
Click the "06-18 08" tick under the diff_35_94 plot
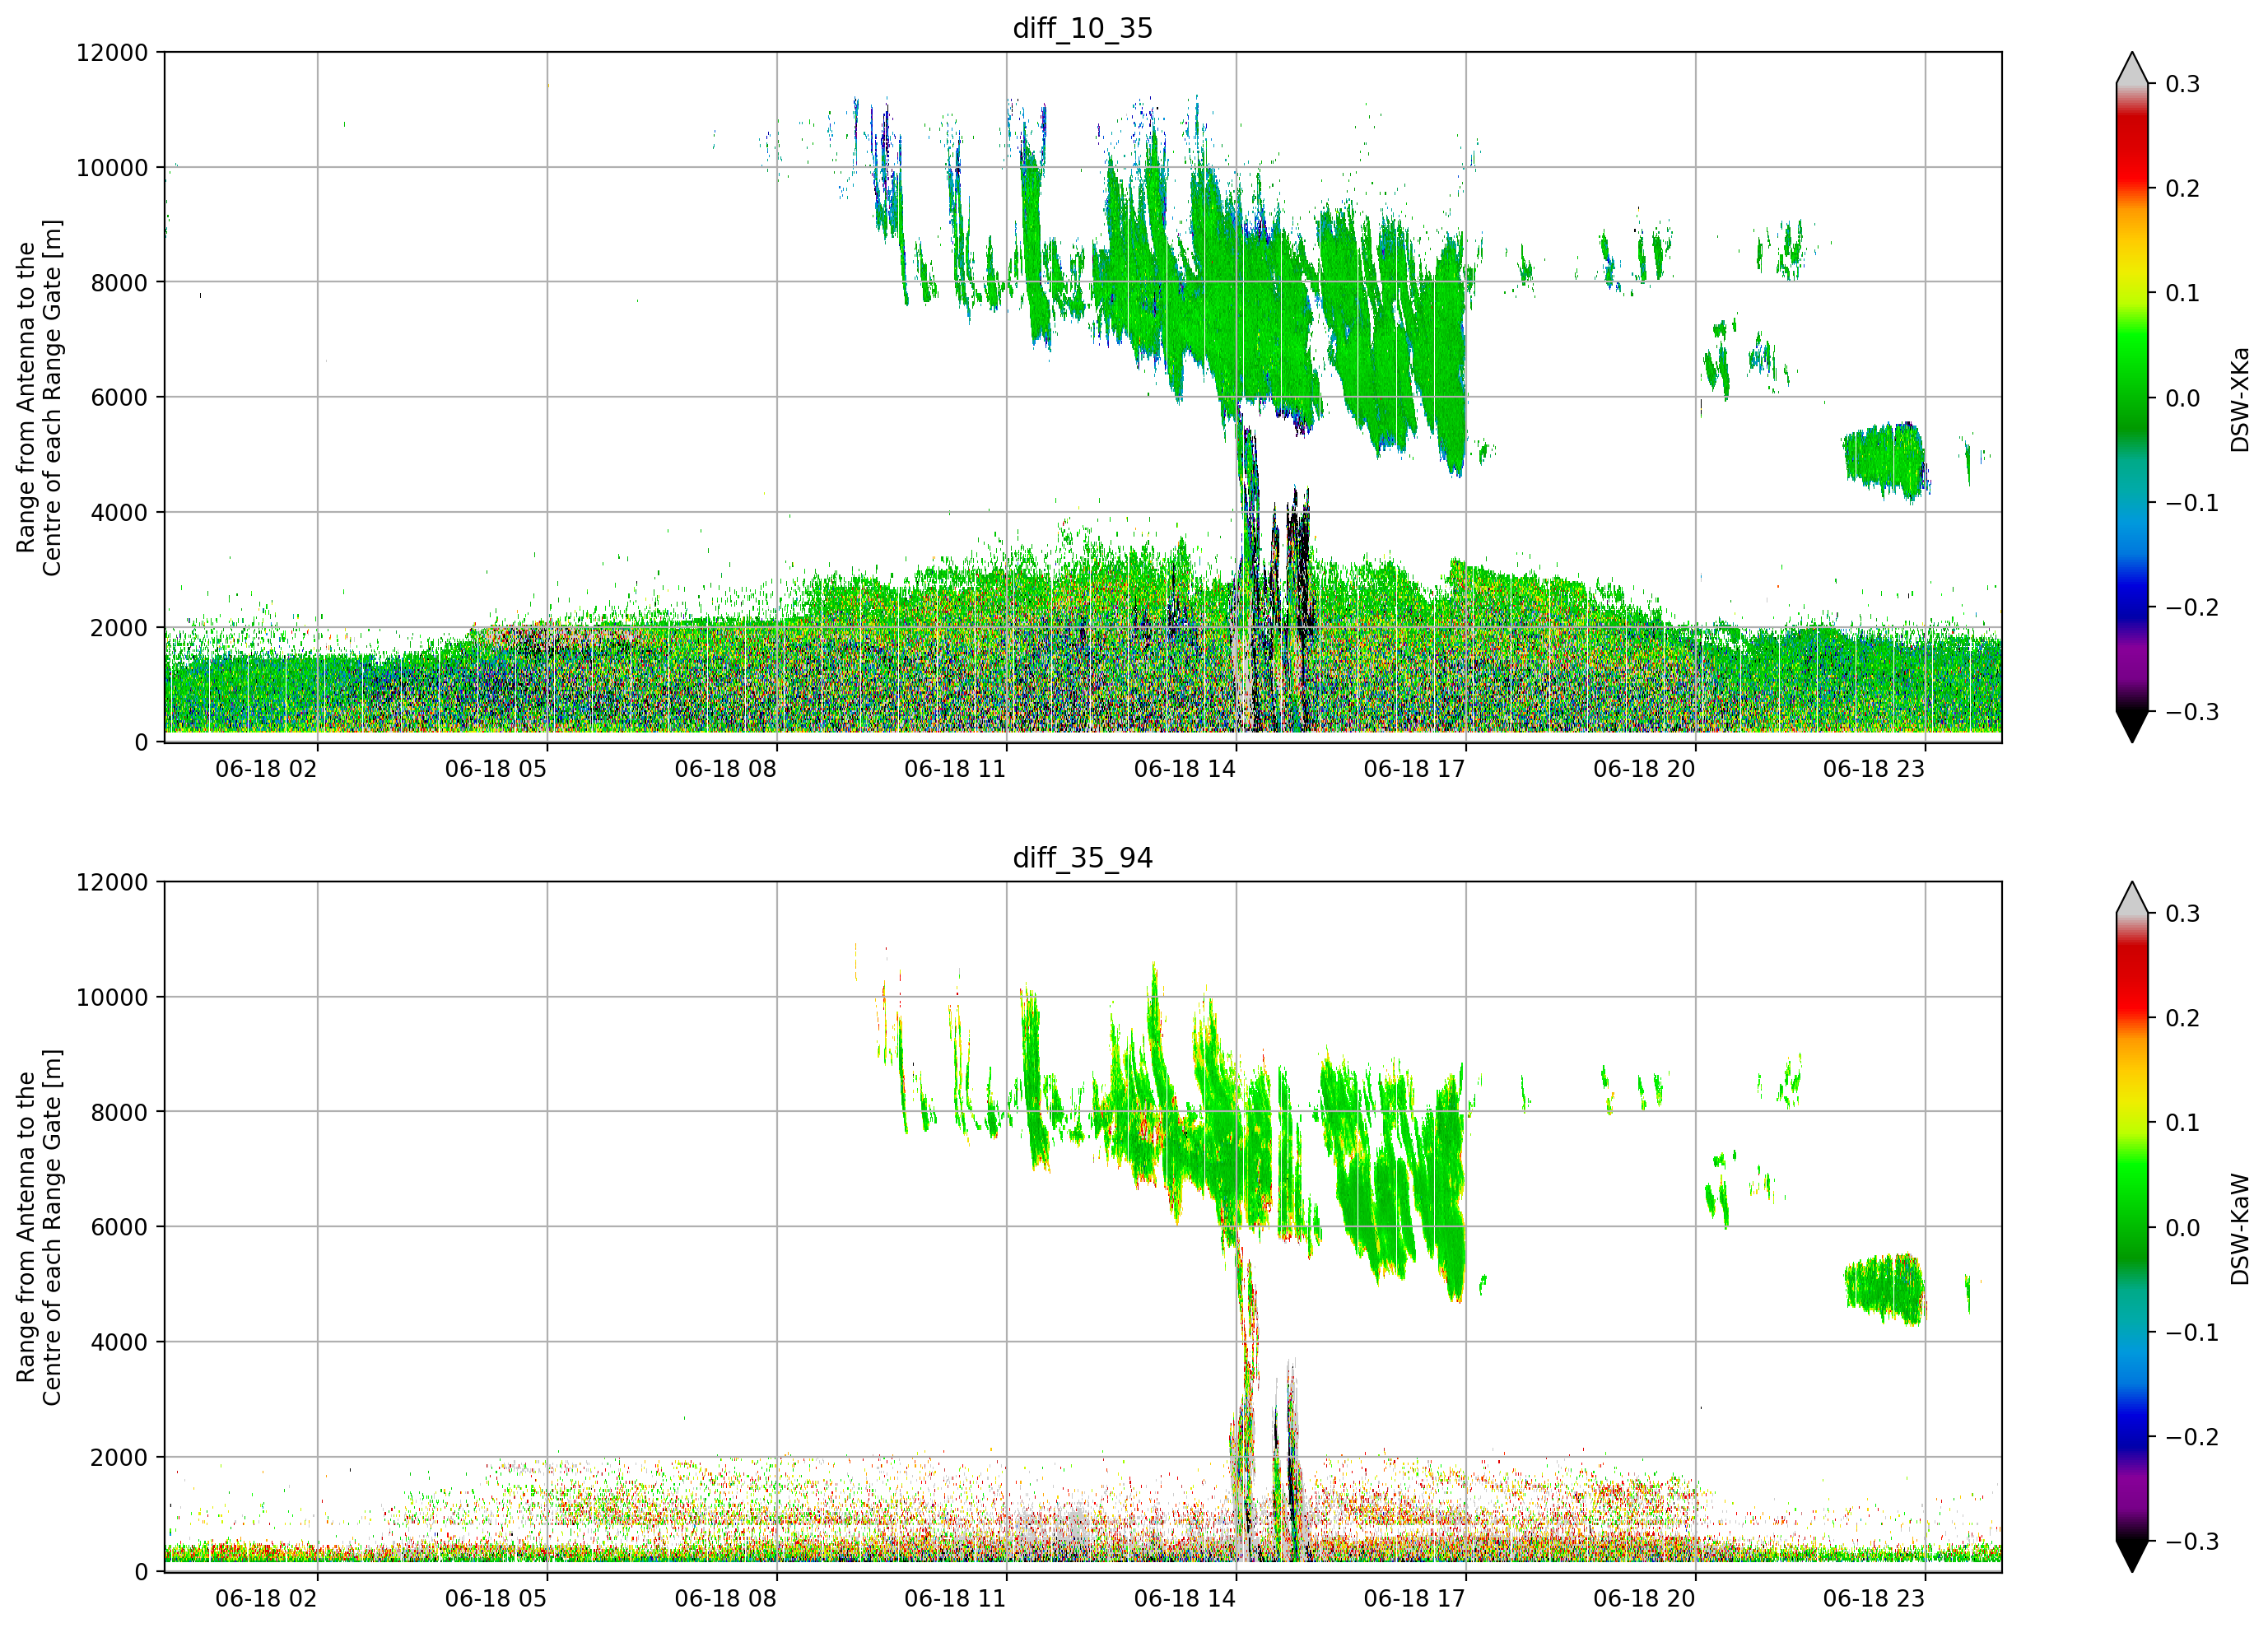coord(725,1599)
